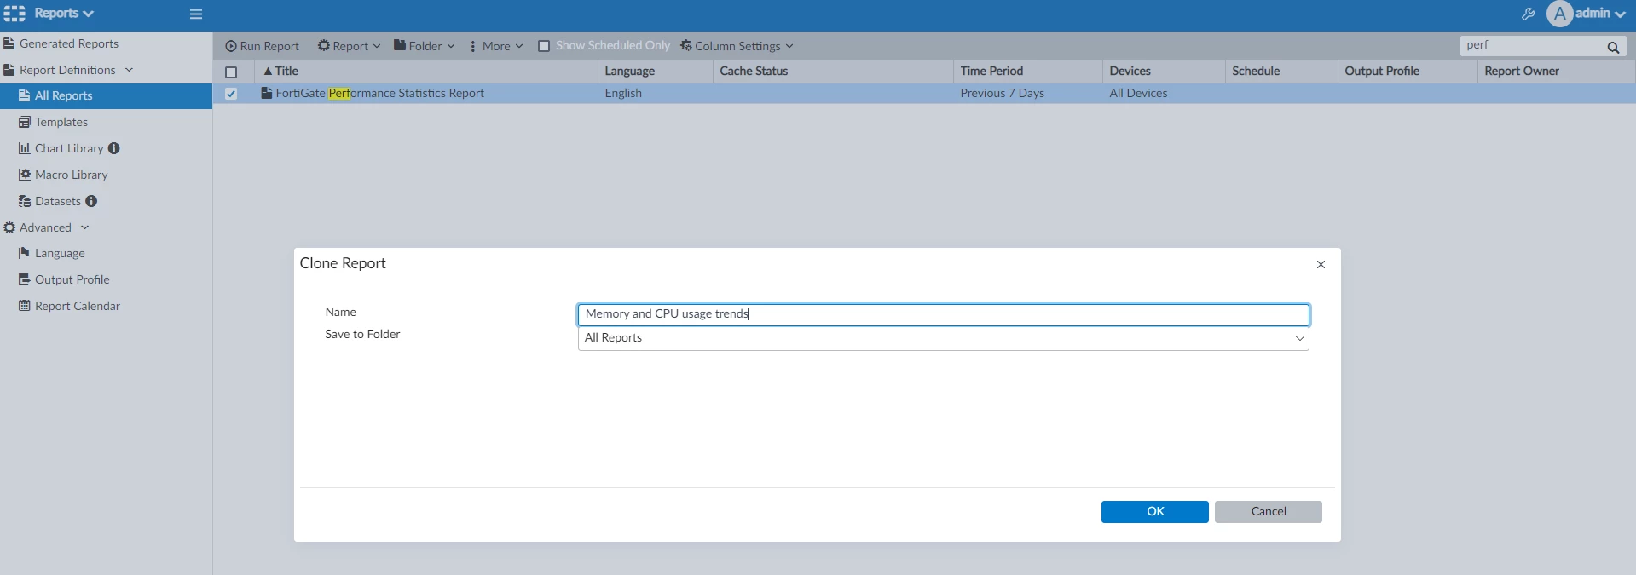Viewport: 1636px width, 575px height.
Task: Click the Advanced gear icon
Action: pos(9,227)
